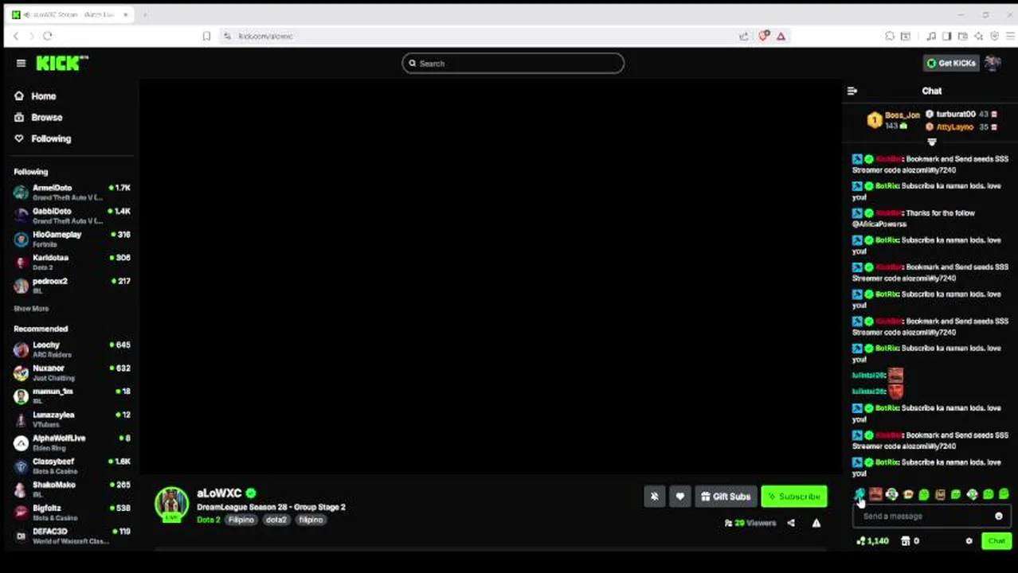Click the green Subscribe button
This screenshot has width=1018, height=573.
(x=794, y=497)
